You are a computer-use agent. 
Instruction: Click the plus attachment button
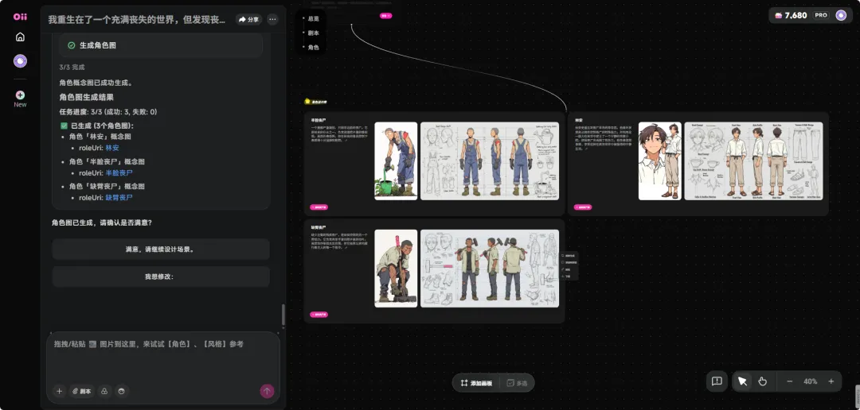click(x=59, y=392)
